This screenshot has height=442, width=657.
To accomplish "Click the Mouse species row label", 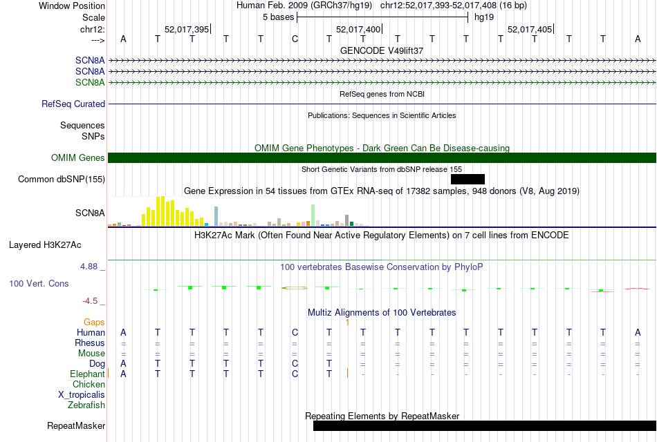I will pyautogui.click(x=91, y=354).
